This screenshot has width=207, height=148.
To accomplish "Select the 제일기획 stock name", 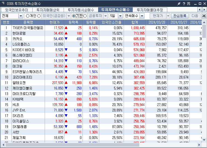I will (19, 138).
